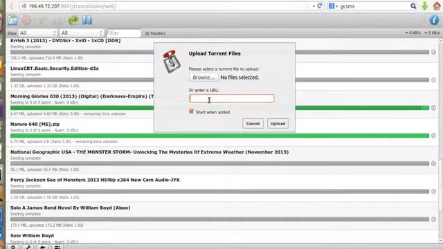443x249 pixels.
Task: Click the browser back arrow
Action: pos(12,6)
